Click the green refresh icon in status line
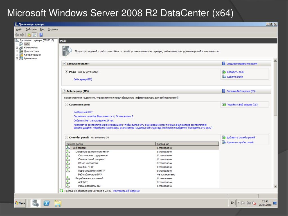This screenshot has height=216, width=288. tap(62, 191)
